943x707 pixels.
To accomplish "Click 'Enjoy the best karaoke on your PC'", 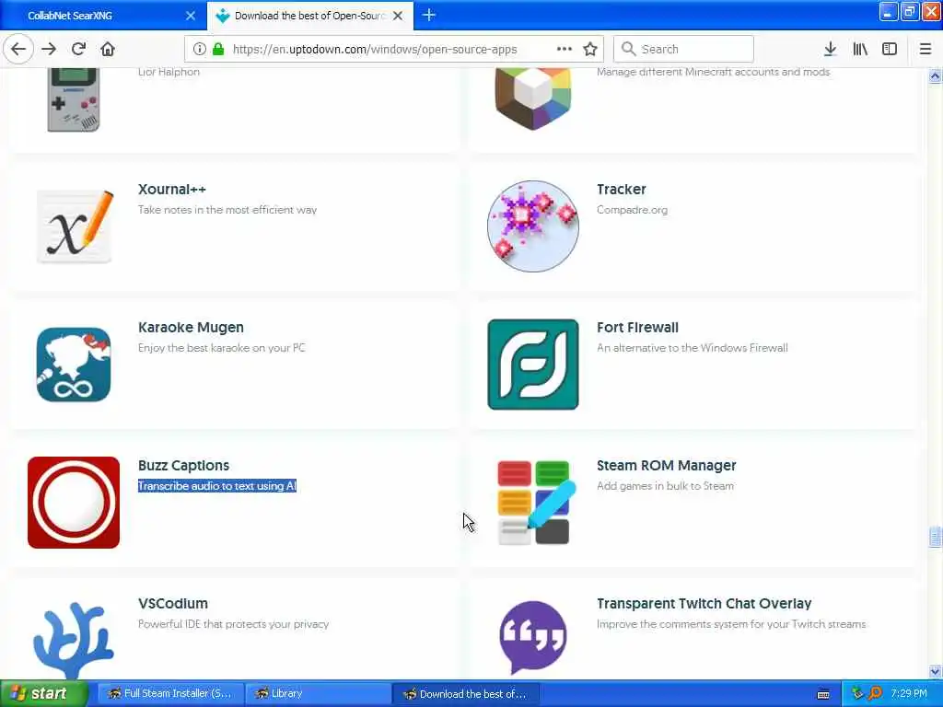I will [221, 348].
